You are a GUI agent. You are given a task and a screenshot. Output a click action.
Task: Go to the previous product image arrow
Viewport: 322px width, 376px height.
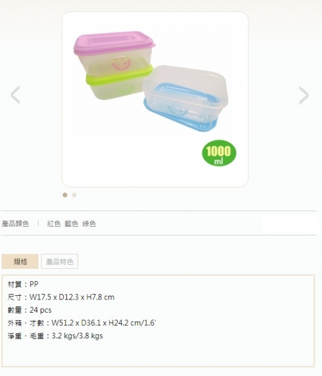click(x=15, y=95)
